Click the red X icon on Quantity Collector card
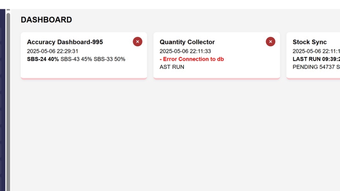 (270, 42)
